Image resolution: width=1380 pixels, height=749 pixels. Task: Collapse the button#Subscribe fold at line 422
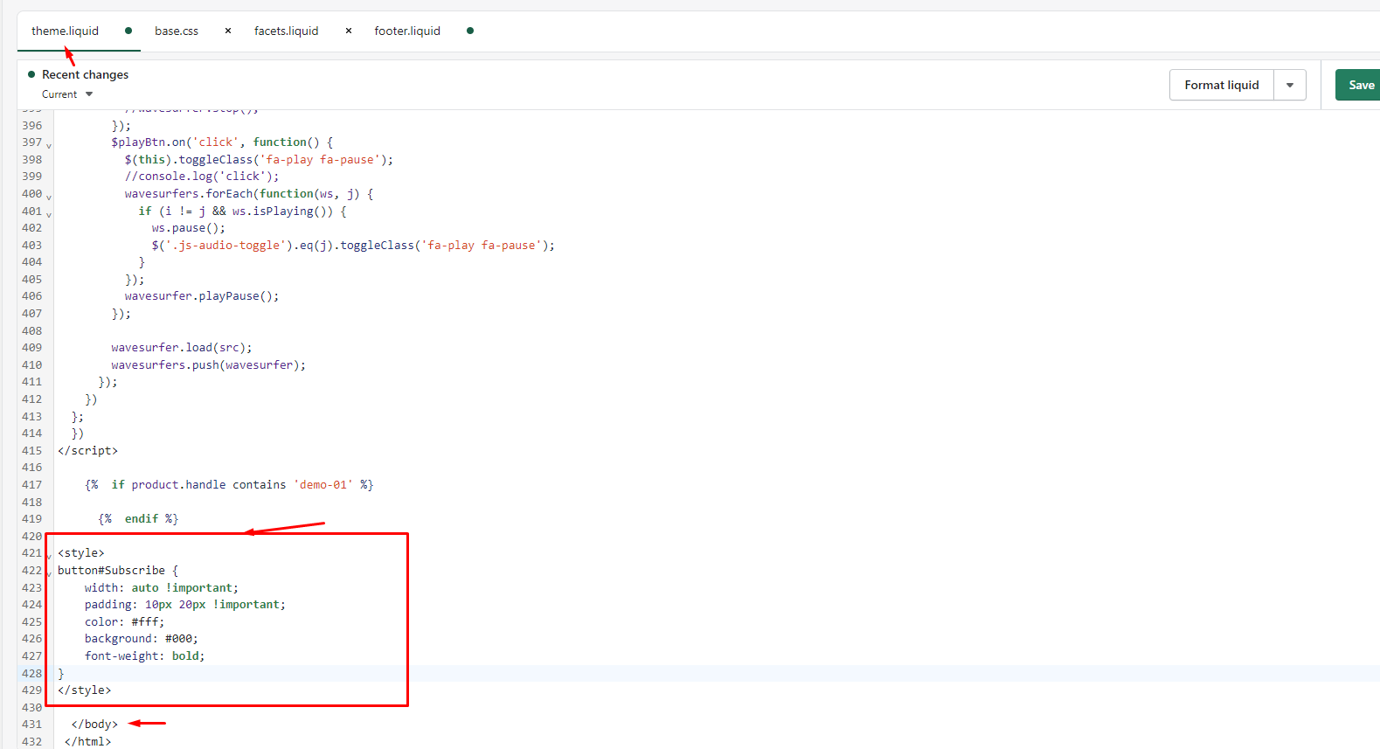pyautogui.click(x=49, y=573)
